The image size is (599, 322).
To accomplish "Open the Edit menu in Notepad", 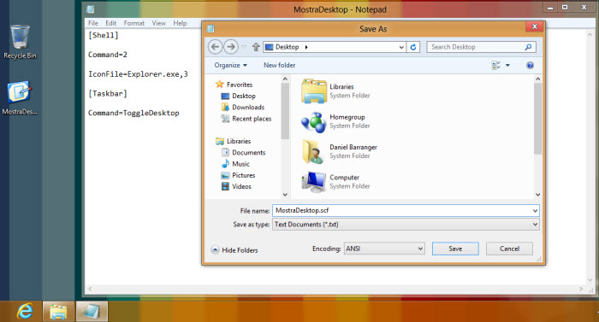I will [110, 23].
